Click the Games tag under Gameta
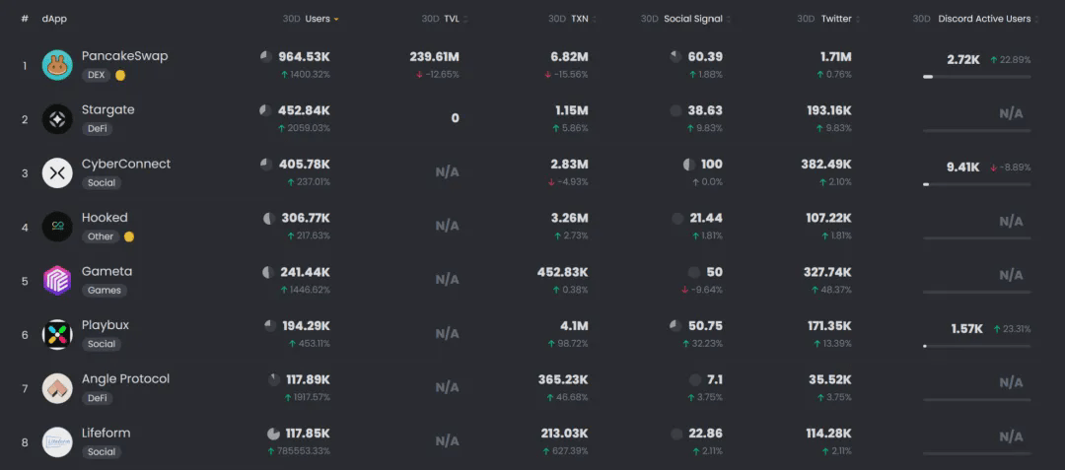The image size is (1065, 470). pos(104,291)
